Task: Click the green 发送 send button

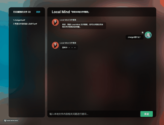Action: click(147, 114)
